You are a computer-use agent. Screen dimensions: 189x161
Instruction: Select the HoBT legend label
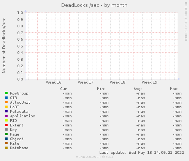click(14, 107)
